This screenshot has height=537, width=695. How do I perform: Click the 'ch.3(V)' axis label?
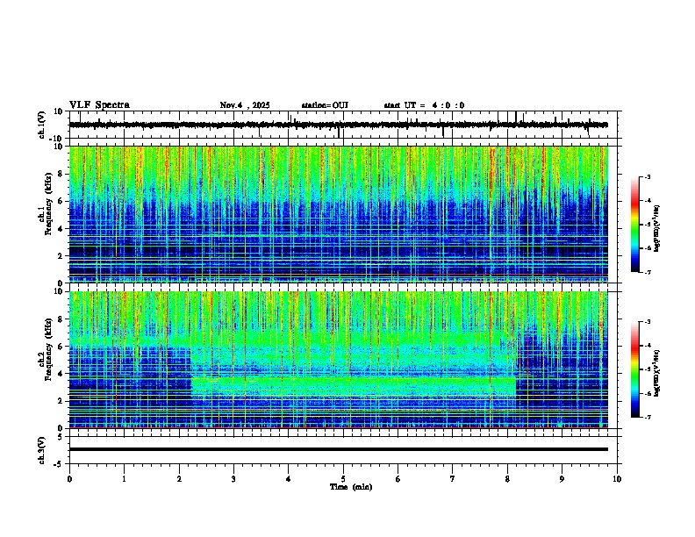(42, 451)
